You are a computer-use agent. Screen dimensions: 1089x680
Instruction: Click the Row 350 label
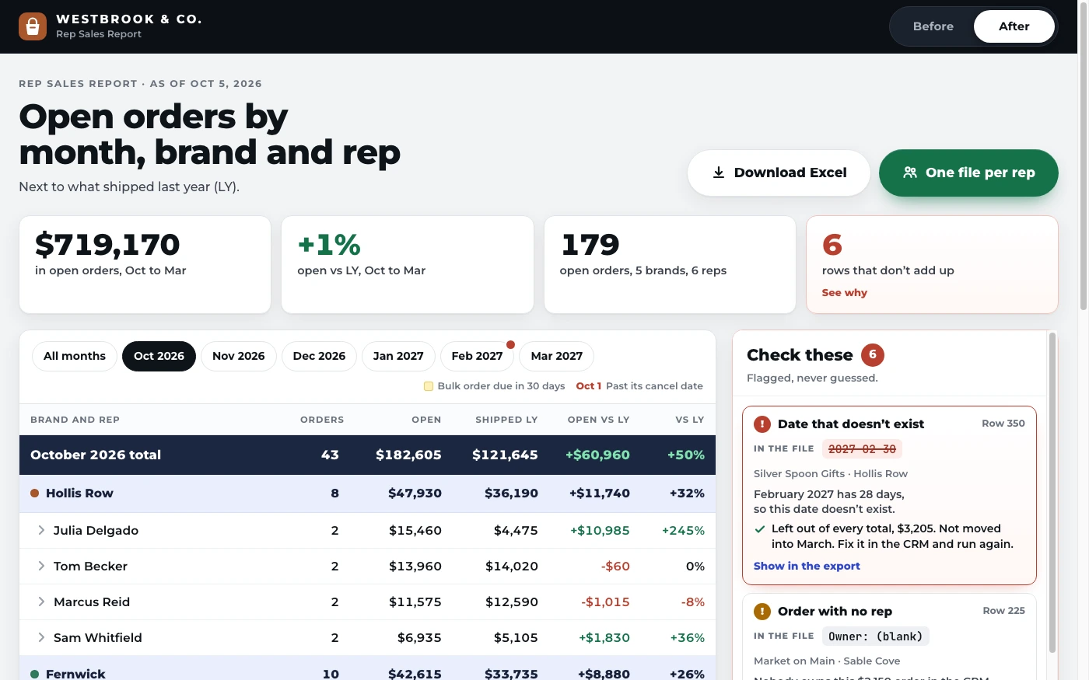[x=1003, y=424]
